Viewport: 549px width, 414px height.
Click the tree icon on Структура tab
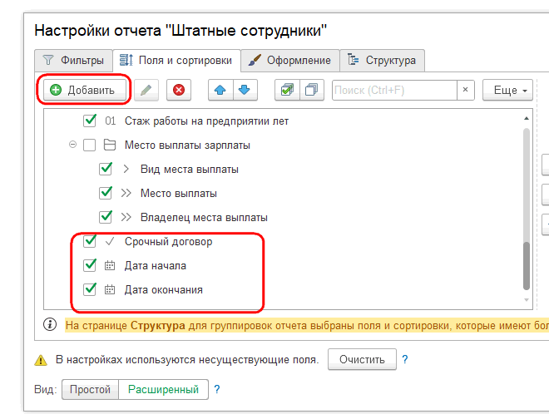pyautogui.click(x=353, y=60)
